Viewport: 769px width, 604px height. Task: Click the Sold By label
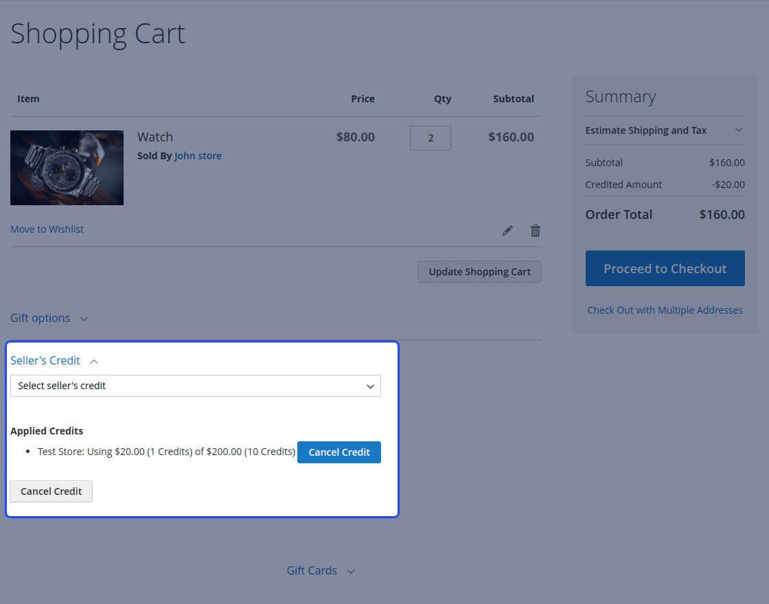[154, 155]
